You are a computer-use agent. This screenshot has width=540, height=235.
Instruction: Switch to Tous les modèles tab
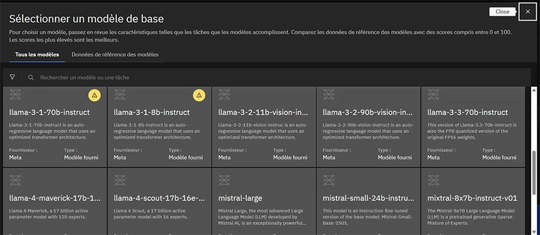[x=37, y=54]
